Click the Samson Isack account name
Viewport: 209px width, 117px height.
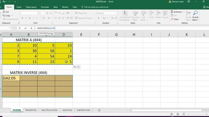point(178,2)
